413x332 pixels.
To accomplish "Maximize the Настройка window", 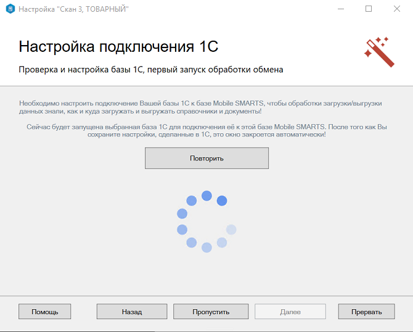I will pos(369,9).
